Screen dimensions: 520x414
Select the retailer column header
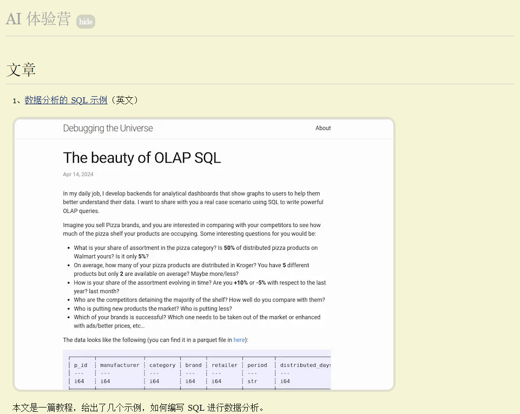[x=225, y=365]
